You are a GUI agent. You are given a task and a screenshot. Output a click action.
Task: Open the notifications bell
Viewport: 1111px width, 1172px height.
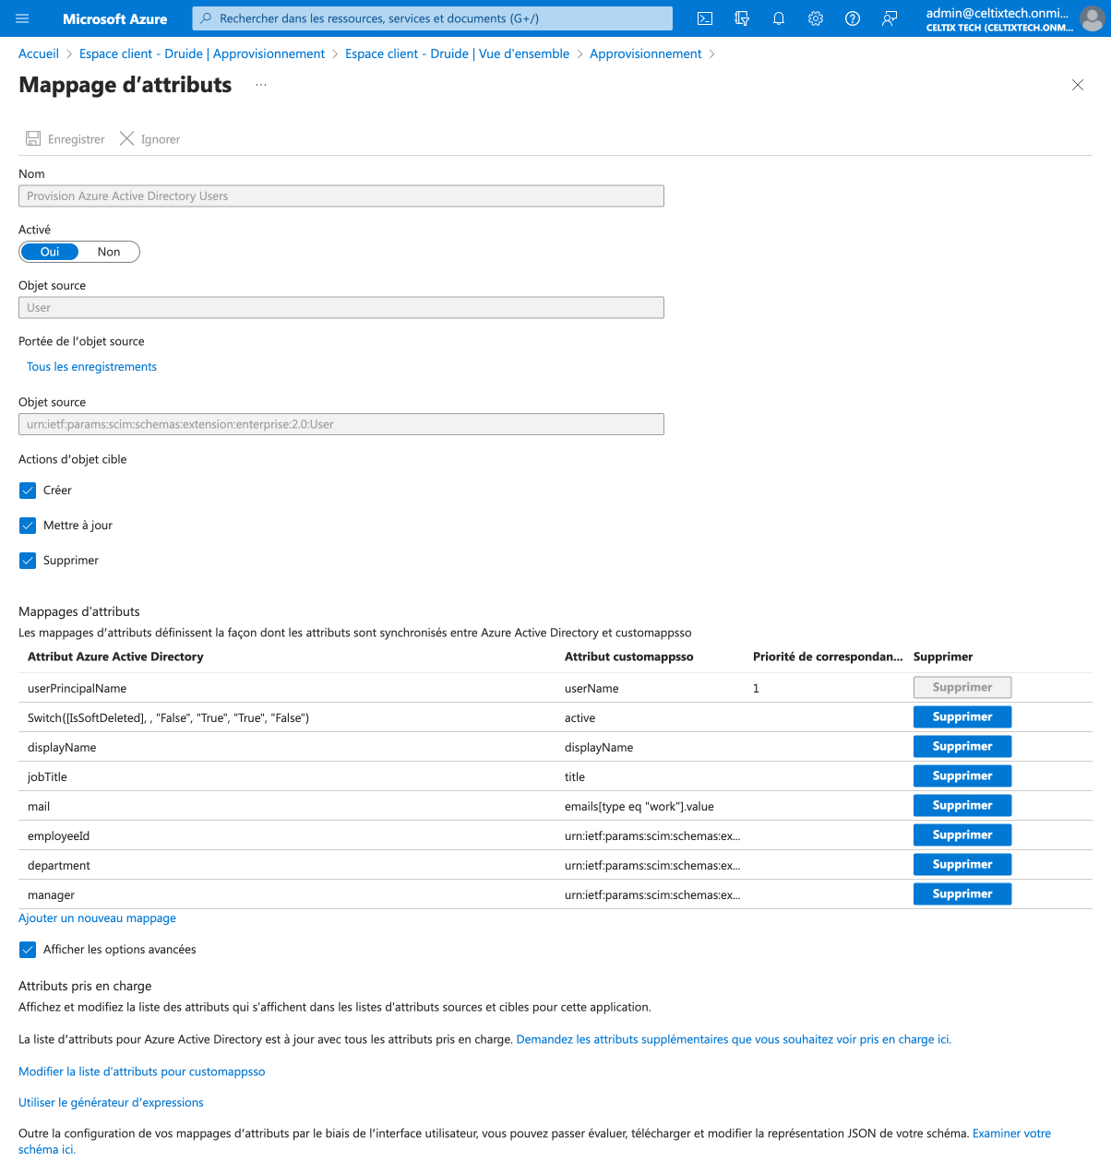pos(779,18)
